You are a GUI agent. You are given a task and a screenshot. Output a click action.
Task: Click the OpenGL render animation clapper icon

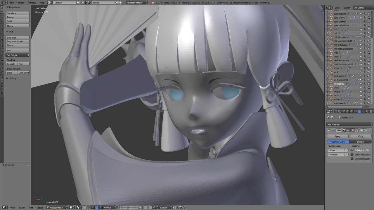coord(183,208)
